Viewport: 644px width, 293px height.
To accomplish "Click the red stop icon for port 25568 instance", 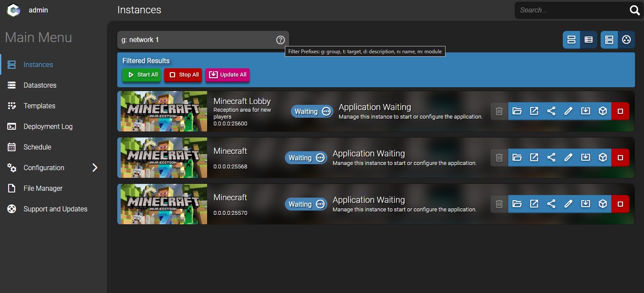I will point(620,158).
